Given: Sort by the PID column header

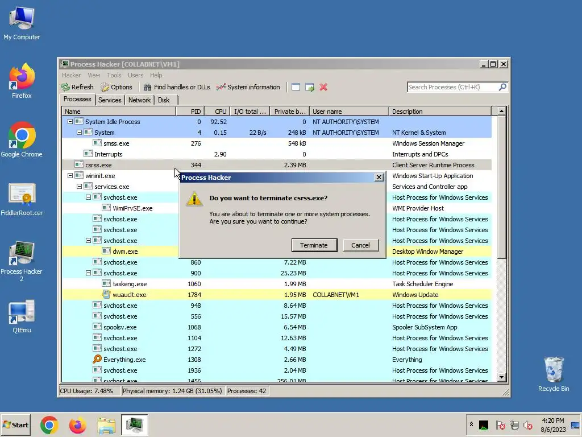Looking at the screenshot, I should (190, 112).
